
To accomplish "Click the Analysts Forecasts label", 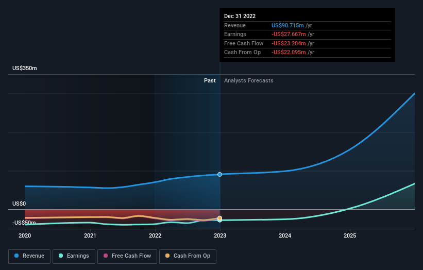I will (x=248, y=81).
